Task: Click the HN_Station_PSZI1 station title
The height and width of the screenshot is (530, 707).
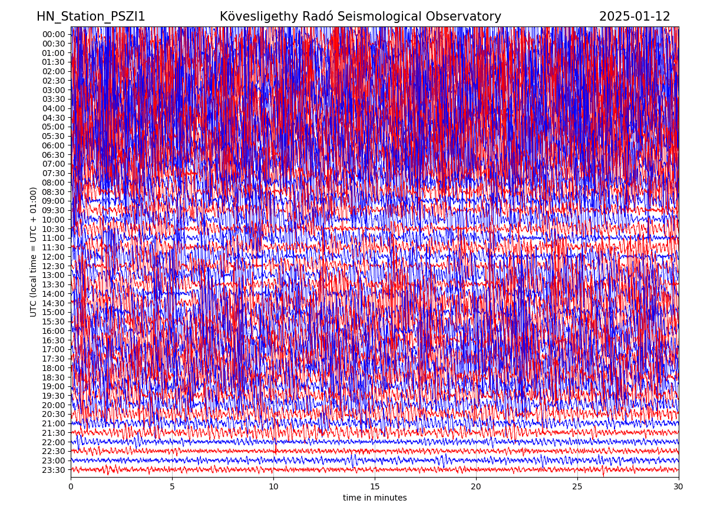Action: tap(91, 16)
